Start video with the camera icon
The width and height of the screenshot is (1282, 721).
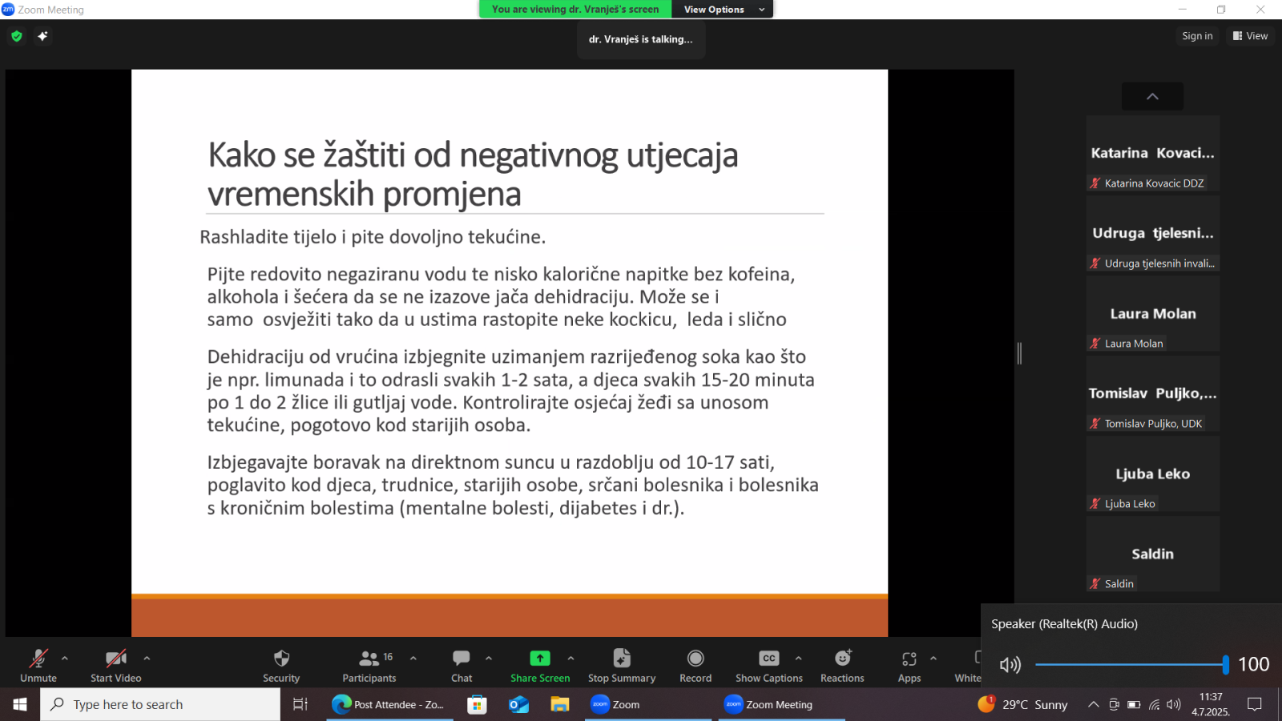tap(115, 659)
